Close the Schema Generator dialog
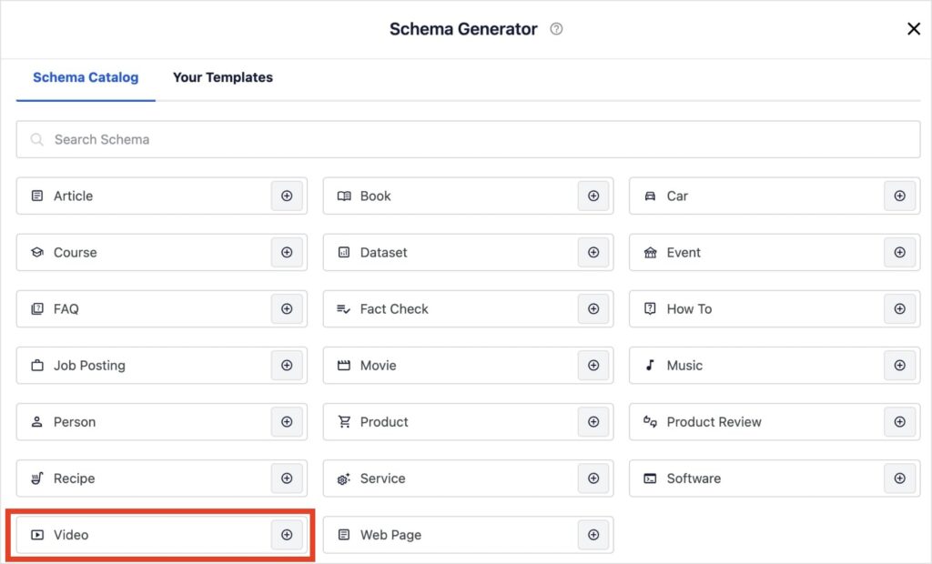 914,29
